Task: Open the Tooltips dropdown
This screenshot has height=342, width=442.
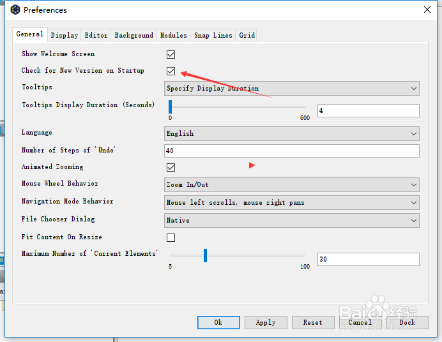Action: click(x=292, y=89)
